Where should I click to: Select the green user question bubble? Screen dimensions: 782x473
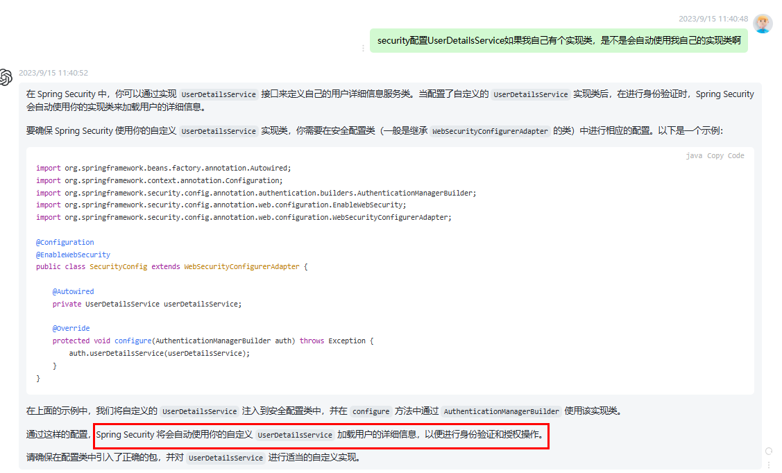click(x=559, y=41)
